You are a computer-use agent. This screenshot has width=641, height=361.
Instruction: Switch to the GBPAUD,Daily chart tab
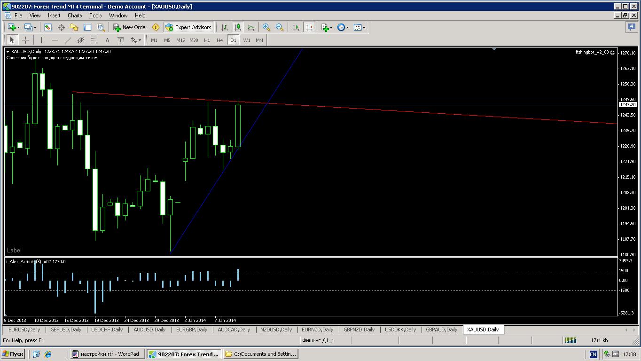(442, 330)
